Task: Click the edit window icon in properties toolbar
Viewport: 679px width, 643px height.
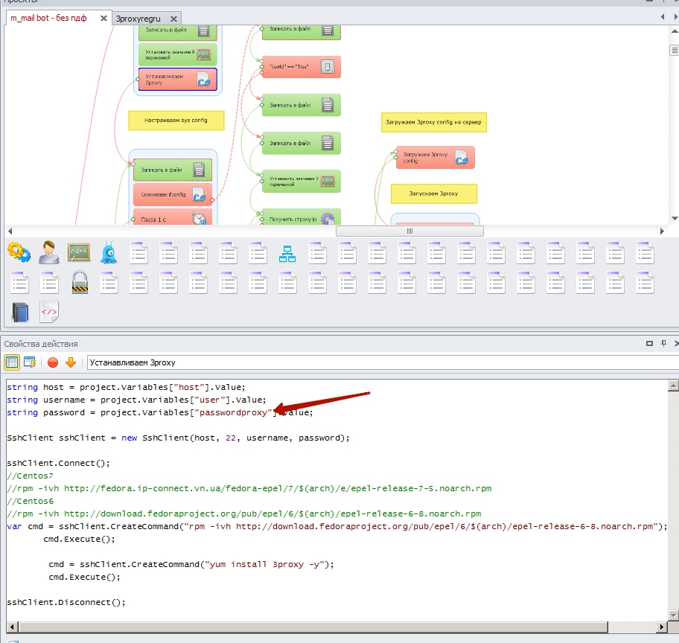Action: tap(30, 362)
